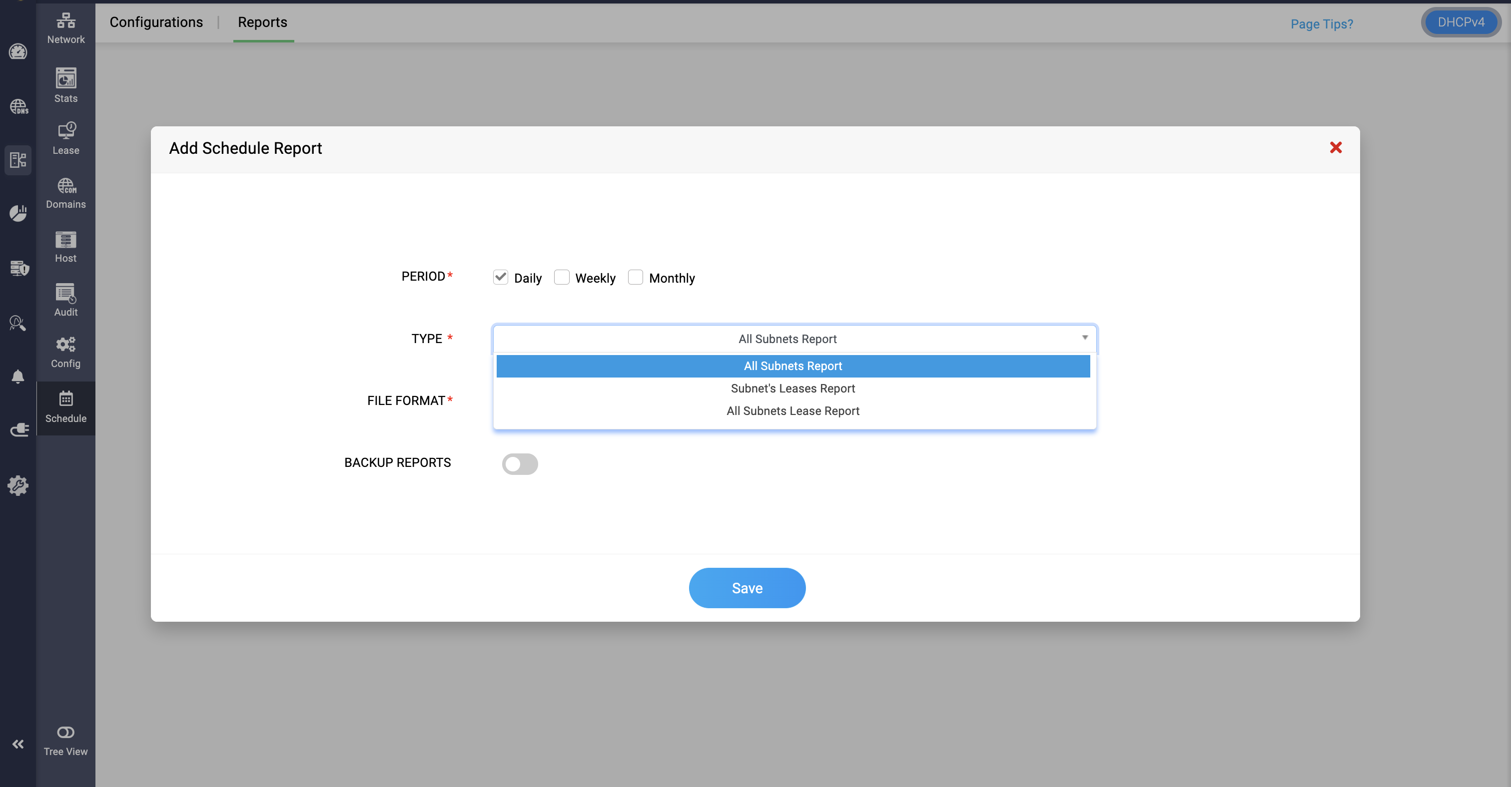Viewport: 1511px width, 787px height.
Task: Select the DHCP server layout icon
Action: (x=18, y=160)
